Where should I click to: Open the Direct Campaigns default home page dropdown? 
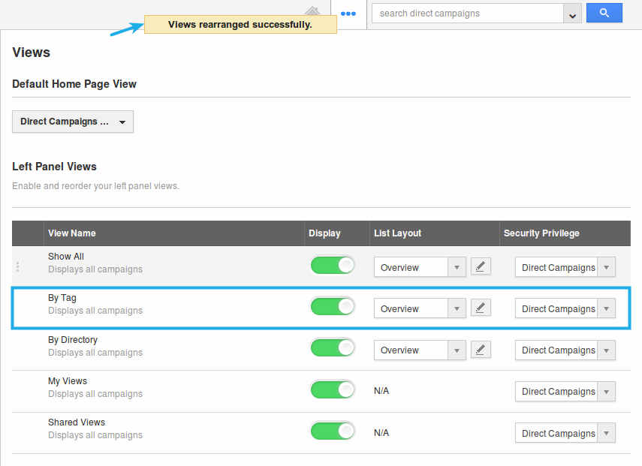coord(72,122)
